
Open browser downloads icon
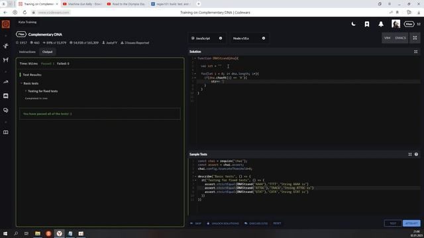pos(419,13)
